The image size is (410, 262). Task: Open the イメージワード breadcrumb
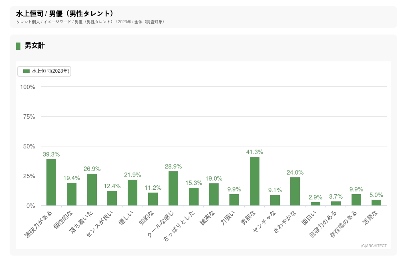coord(57,22)
